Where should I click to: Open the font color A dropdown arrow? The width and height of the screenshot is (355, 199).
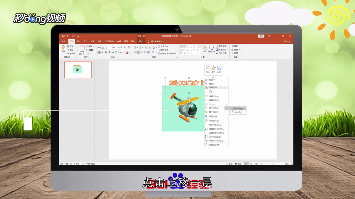pos(130,52)
